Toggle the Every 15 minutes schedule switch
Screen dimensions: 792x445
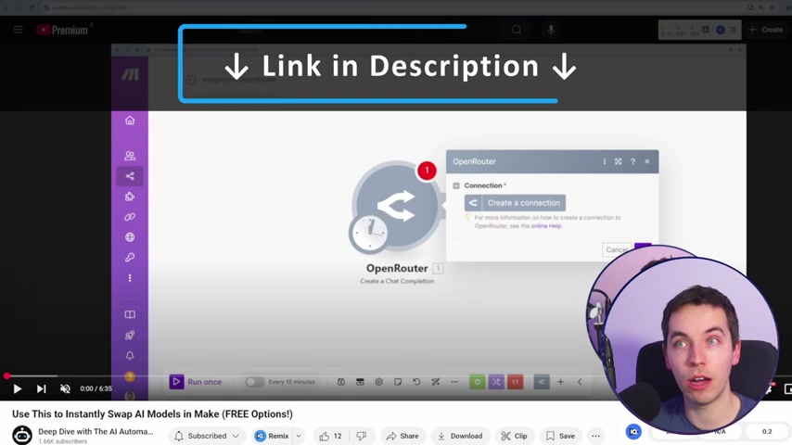[254, 382]
